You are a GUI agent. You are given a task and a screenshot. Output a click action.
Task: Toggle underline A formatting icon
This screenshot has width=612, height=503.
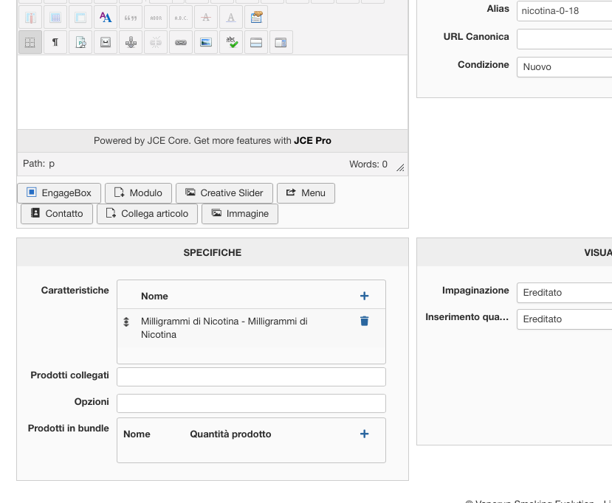click(x=231, y=18)
